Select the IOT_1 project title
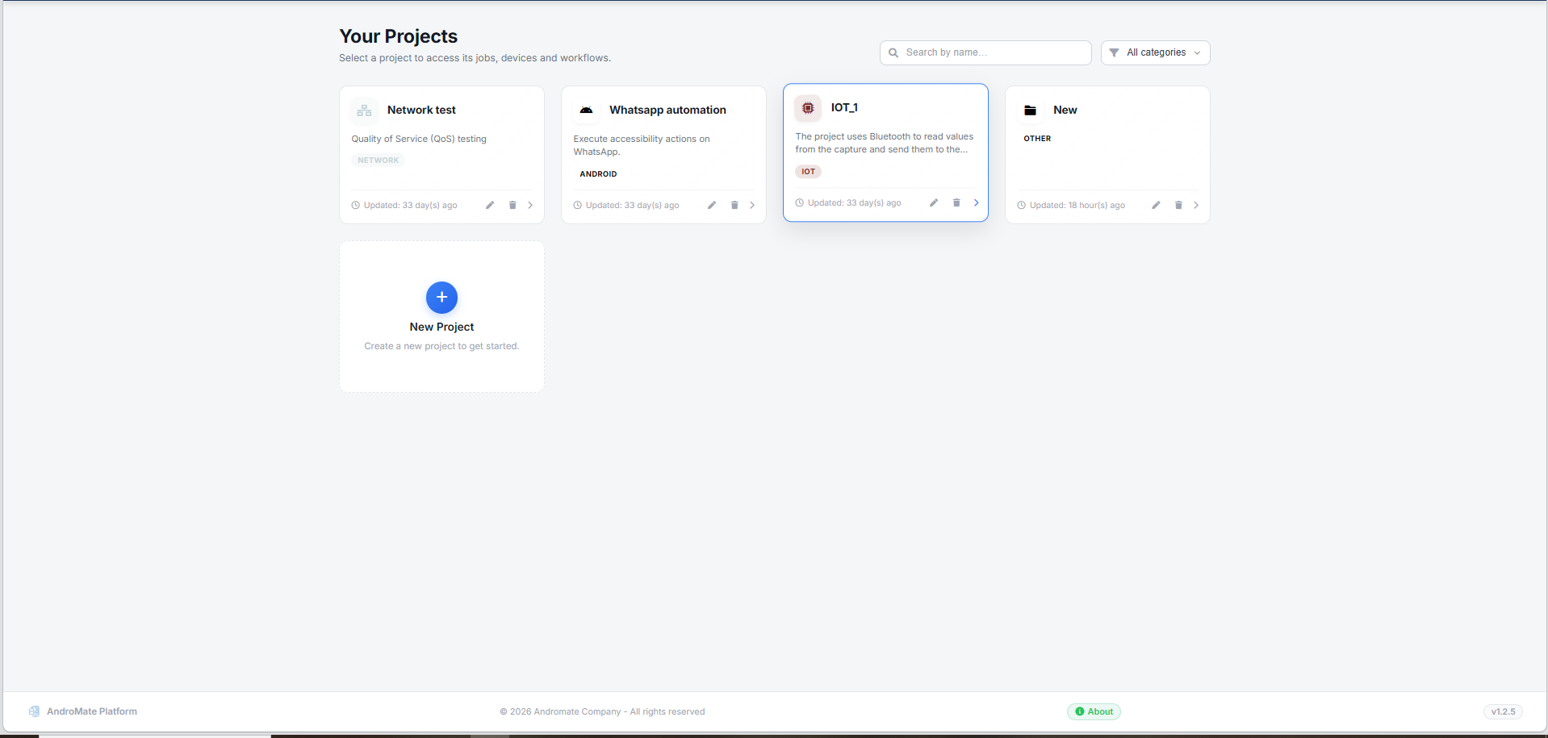The image size is (1548, 738). click(x=844, y=107)
